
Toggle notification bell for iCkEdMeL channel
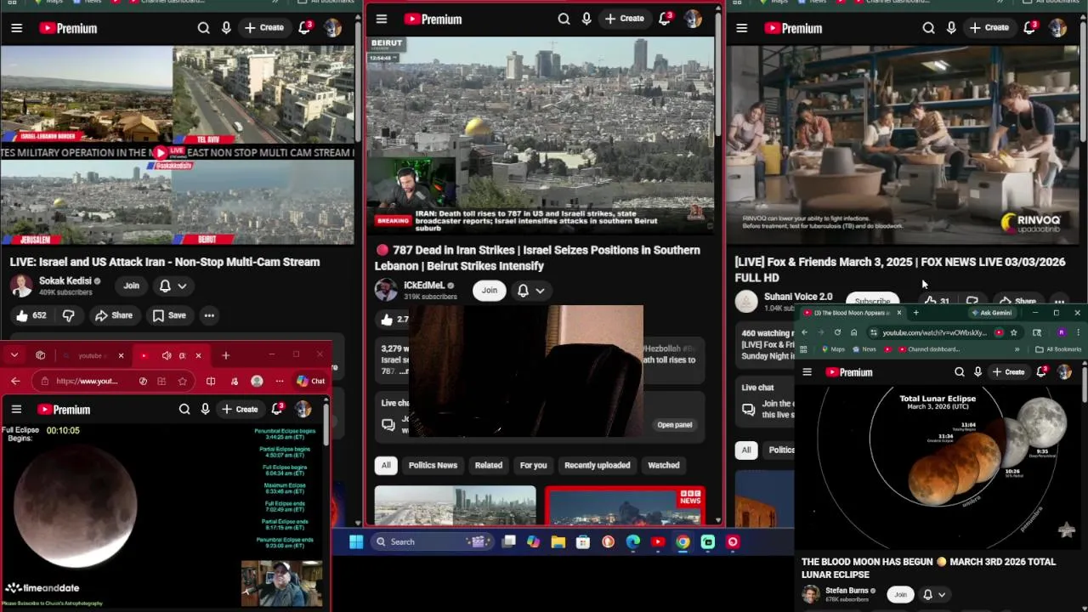[523, 290]
